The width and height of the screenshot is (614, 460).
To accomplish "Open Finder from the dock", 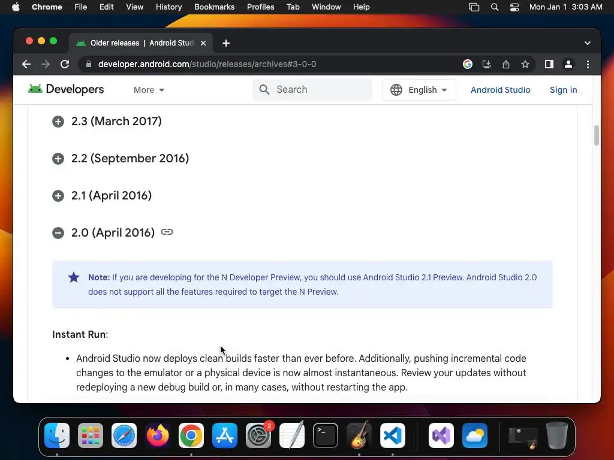I will [57, 435].
